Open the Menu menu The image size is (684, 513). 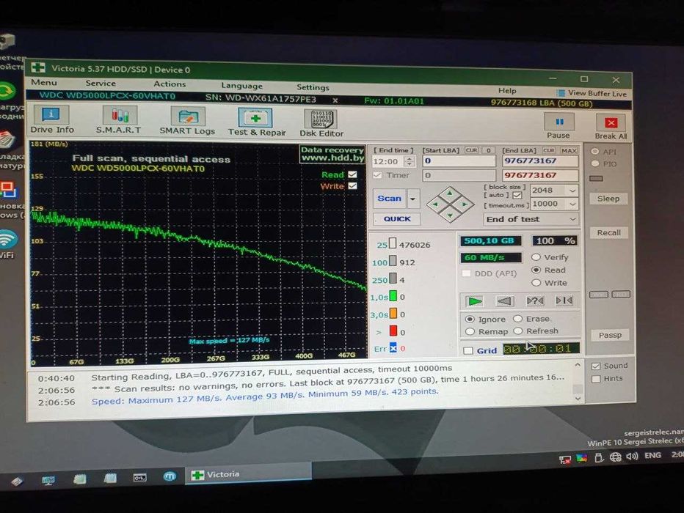pos(43,82)
